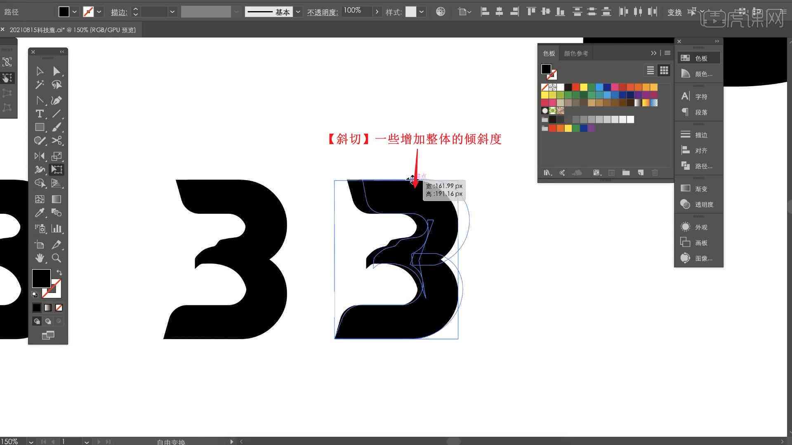The height and width of the screenshot is (445, 792).
Task: Select the Scissors tool
Action: [x=57, y=141]
